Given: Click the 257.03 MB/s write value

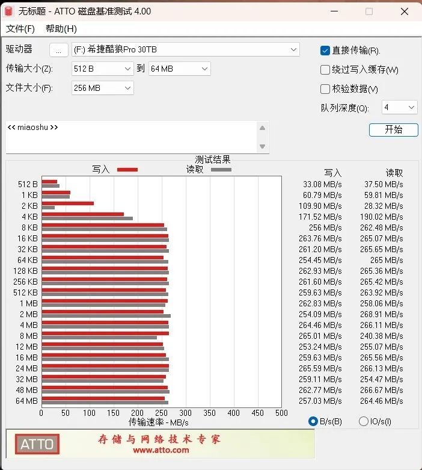Looking at the screenshot, I should 320,401.
